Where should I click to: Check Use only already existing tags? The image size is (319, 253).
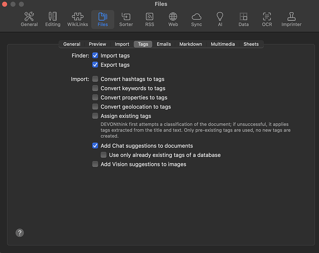[x=104, y=155]
